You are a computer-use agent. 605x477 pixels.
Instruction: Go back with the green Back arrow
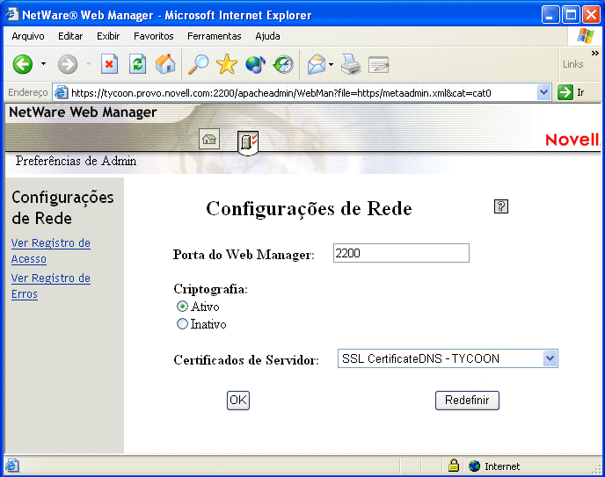(23, 64)
